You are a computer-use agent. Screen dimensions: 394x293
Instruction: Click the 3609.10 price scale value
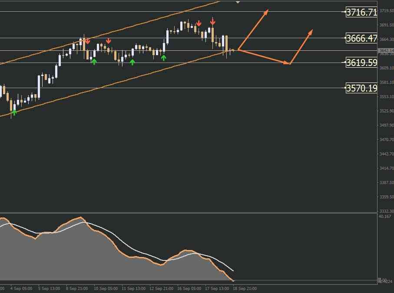pos(387,68)
